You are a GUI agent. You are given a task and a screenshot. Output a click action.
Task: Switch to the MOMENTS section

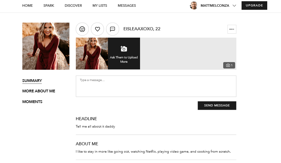[32, 102]
